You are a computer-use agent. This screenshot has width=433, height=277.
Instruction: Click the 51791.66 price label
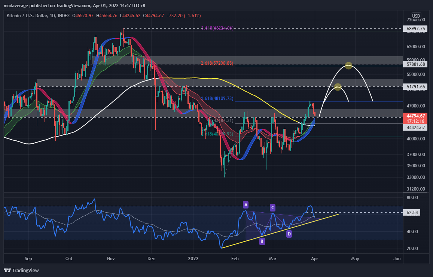point(416,87)
